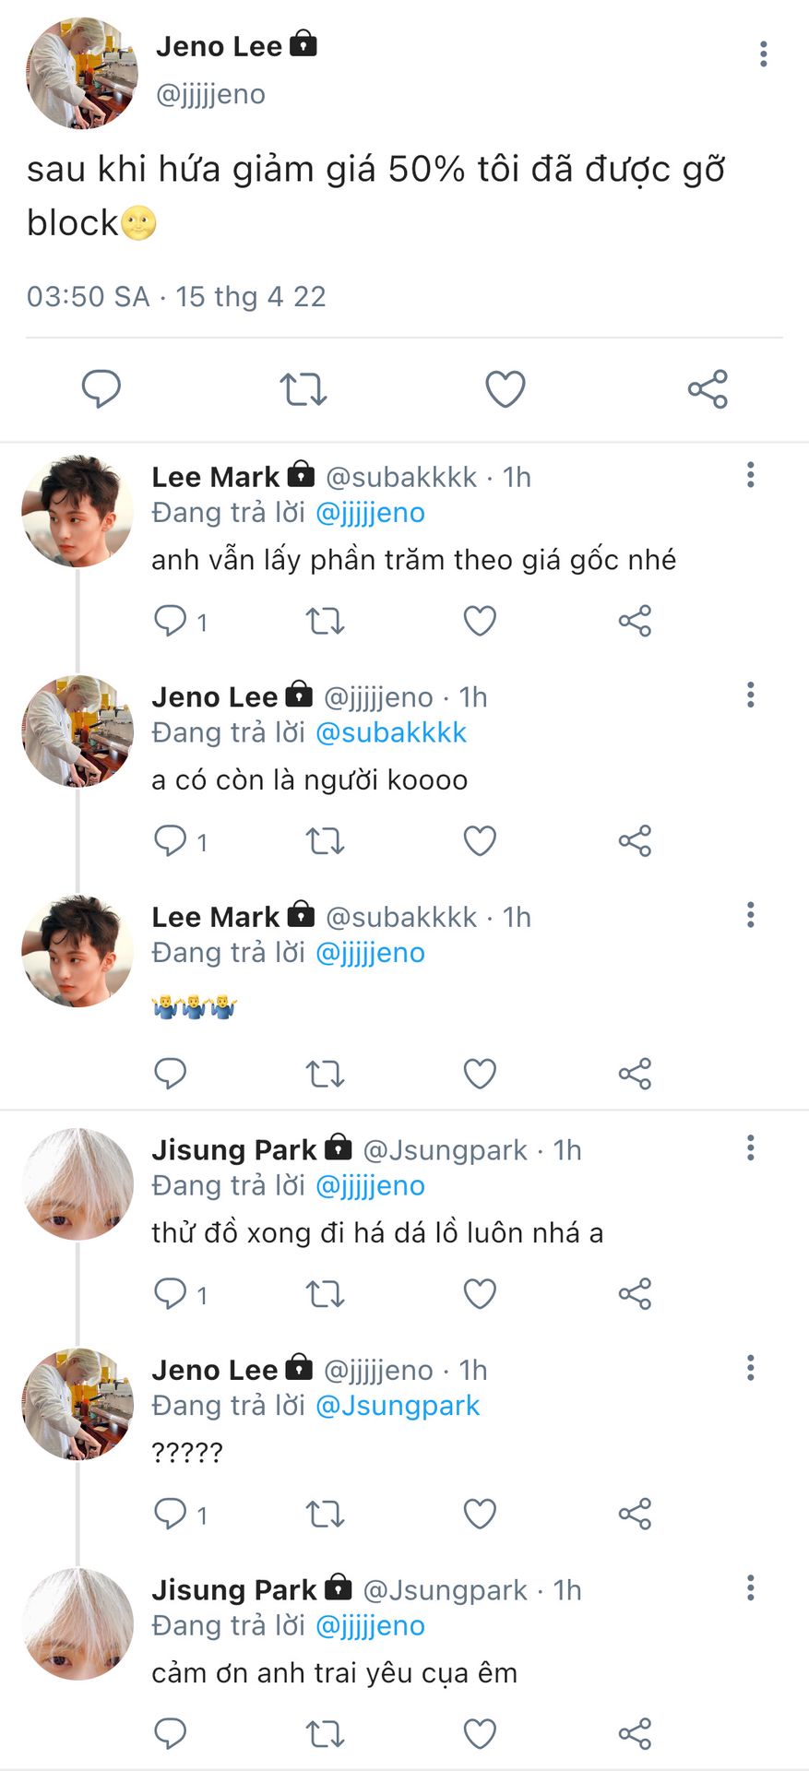809x1771 pixels.
Task: Like Mark's reply about giá gốc
Action: click(480, 621)
